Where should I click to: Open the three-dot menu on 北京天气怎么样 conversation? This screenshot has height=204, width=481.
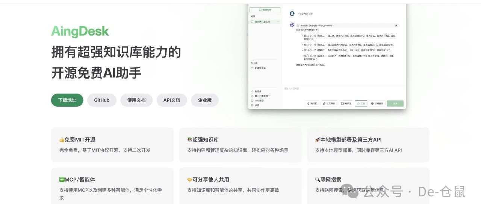[x=278, y=22]
